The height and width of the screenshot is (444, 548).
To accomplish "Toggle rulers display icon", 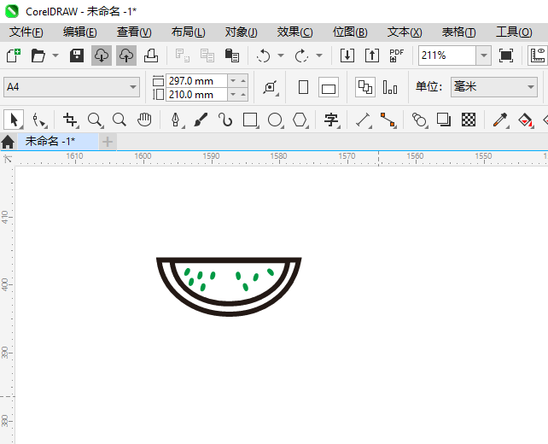I will tap(538, 55).
